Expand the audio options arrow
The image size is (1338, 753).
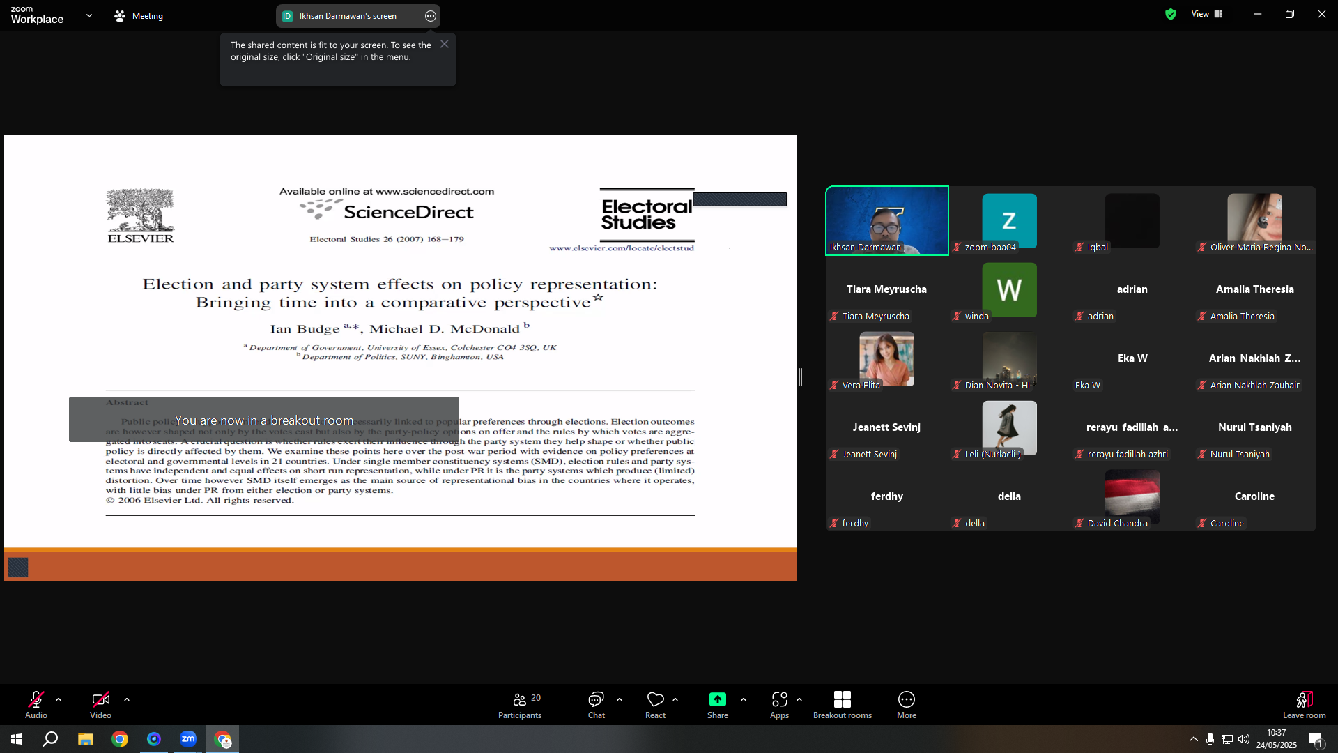click(x=59, y=699)
